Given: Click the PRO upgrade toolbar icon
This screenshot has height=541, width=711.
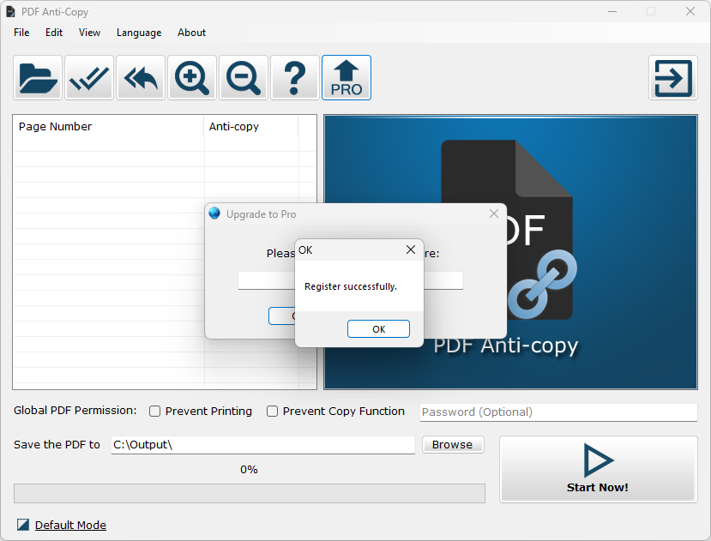Looking at the screenshot, I should pos(346,77).
